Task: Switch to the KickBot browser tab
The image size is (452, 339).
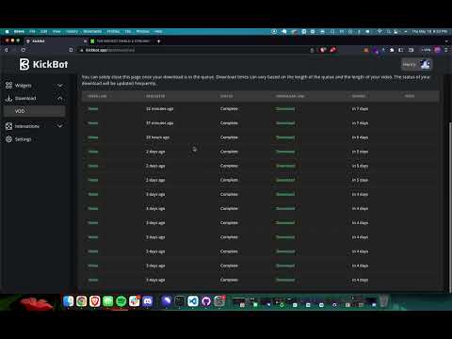Action: point(56,41)
